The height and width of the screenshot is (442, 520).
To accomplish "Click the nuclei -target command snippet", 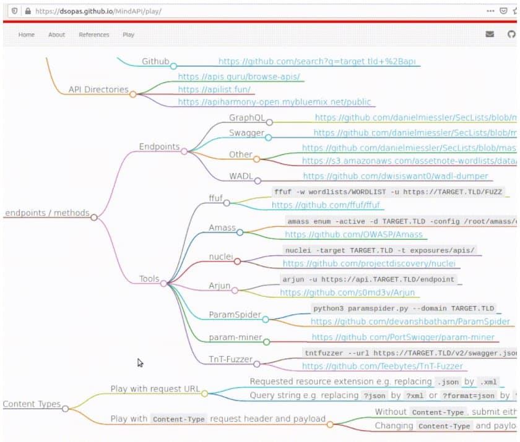I will (x=379, y=250).
